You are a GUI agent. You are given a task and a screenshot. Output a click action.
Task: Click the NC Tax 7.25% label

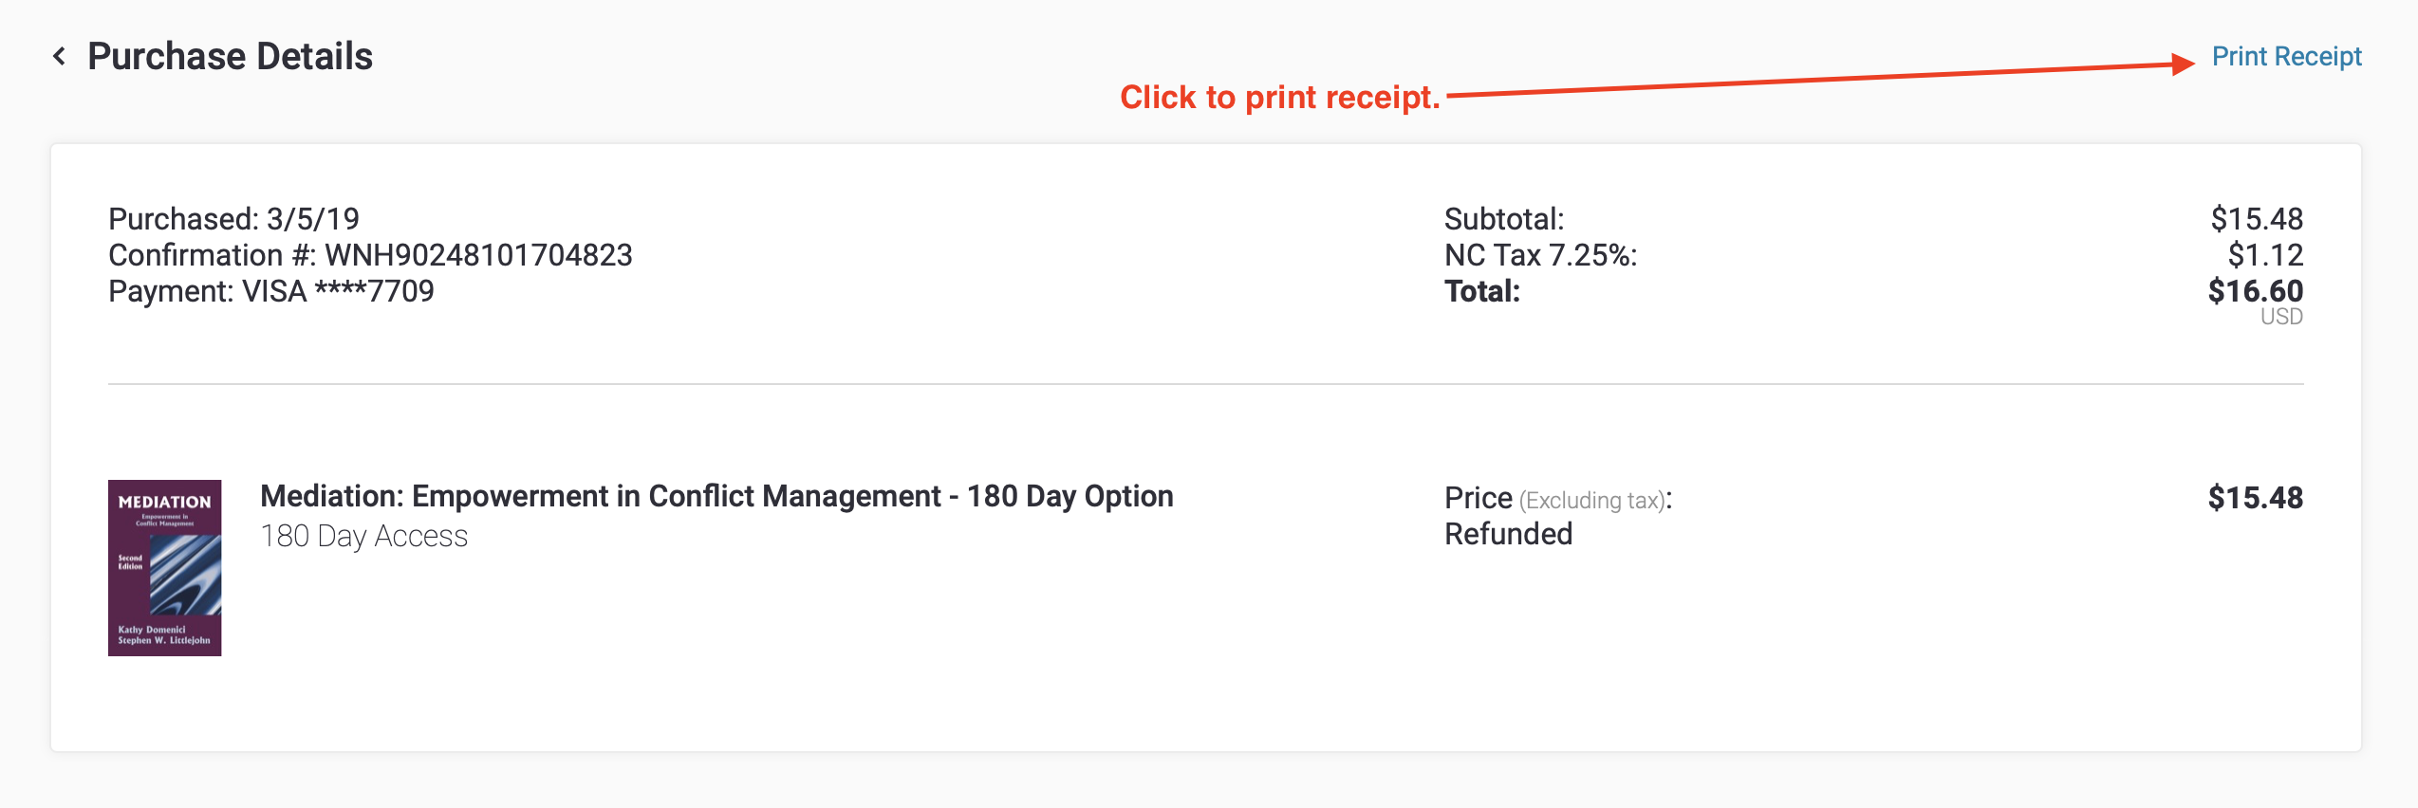click(1540, 255)
